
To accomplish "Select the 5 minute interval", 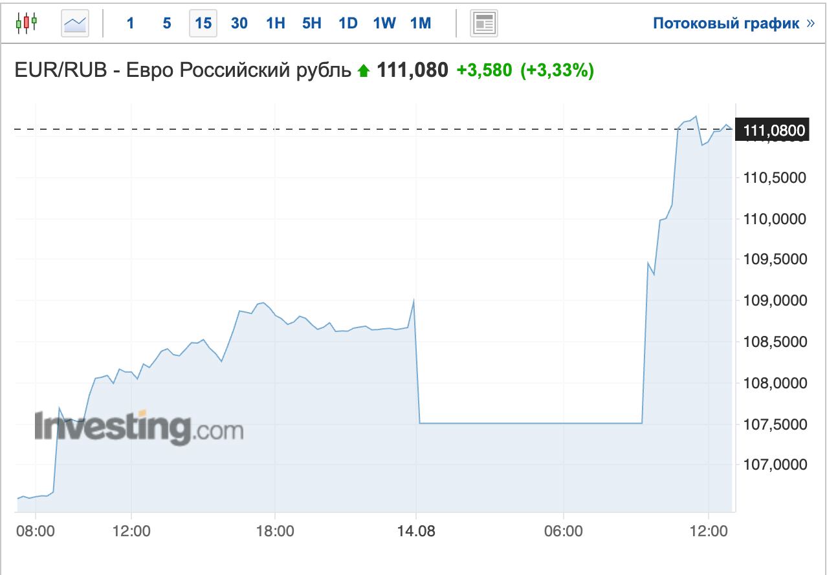I will click(x=167, y=23).
